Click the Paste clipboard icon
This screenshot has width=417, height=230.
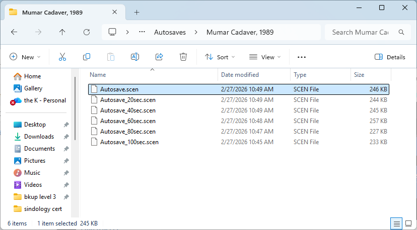click(111, 57)
